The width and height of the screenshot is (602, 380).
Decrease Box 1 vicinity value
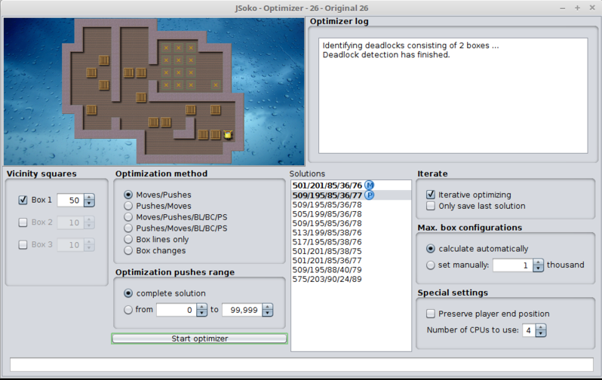pos(89,204)
